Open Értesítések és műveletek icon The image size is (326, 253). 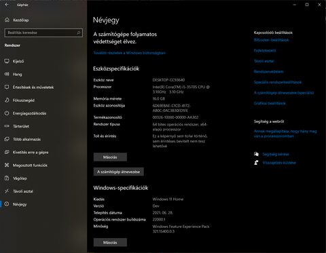[7, 87]
